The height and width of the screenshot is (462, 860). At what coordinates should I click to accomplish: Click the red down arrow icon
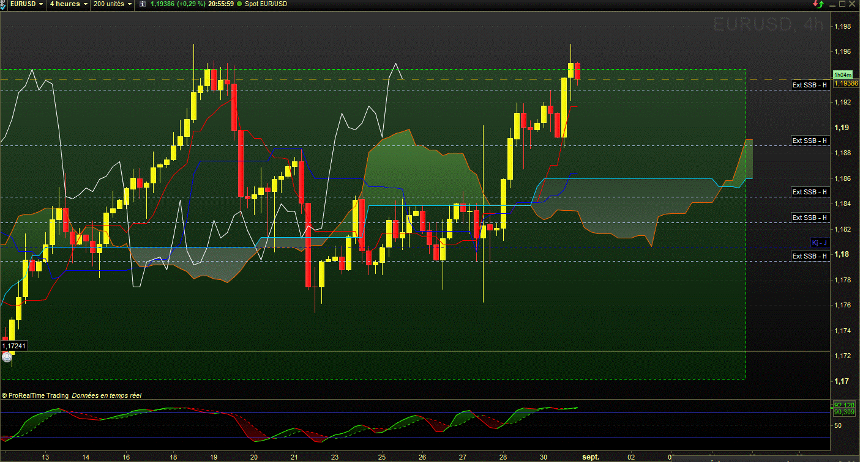pyautogui.click(x=815, y=3)
